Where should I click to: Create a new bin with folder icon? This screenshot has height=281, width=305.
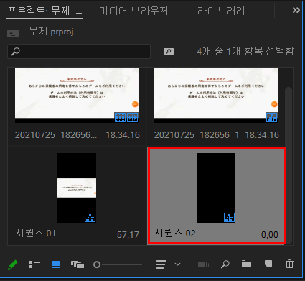pyautogui.click(x=246, y=264)
